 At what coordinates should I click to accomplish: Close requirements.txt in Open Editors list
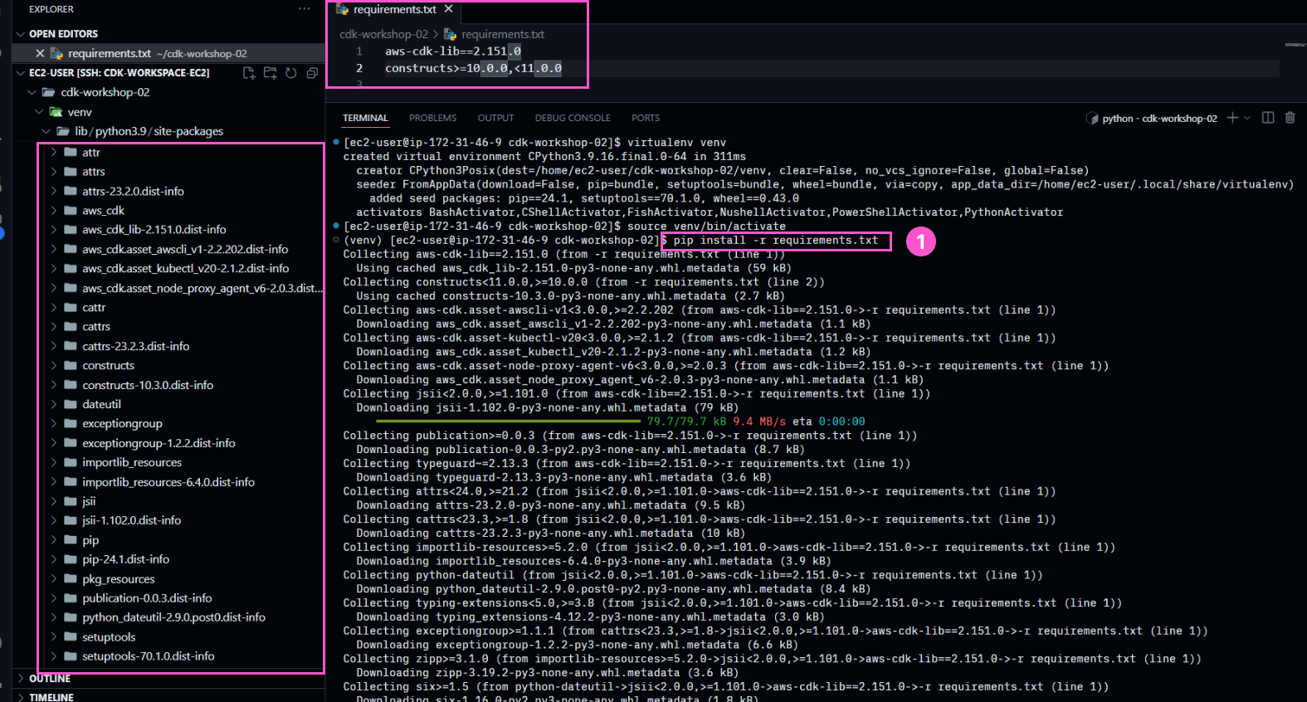tap(40, 53)
